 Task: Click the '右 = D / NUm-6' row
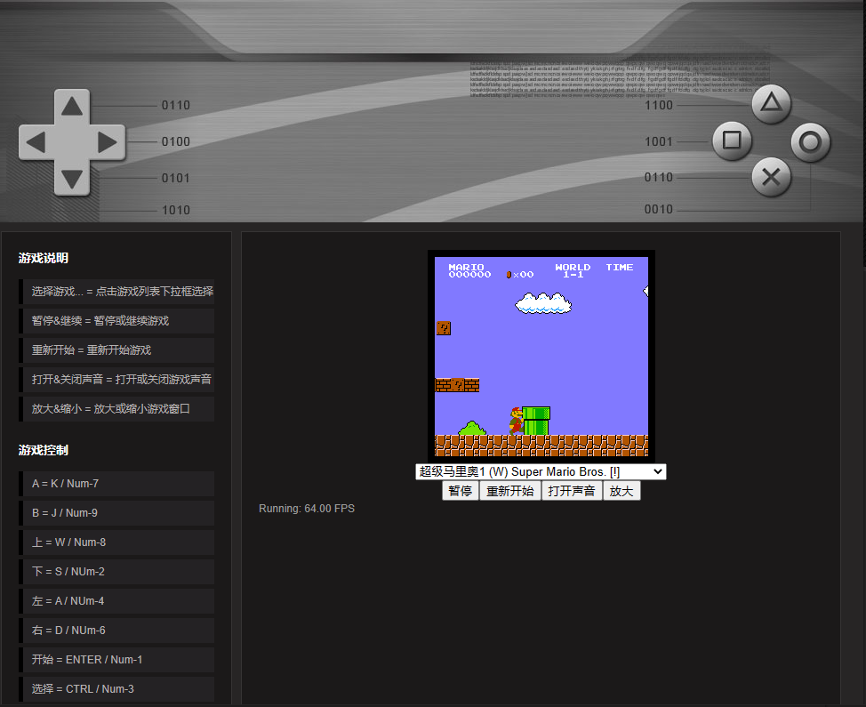point(116,631)
